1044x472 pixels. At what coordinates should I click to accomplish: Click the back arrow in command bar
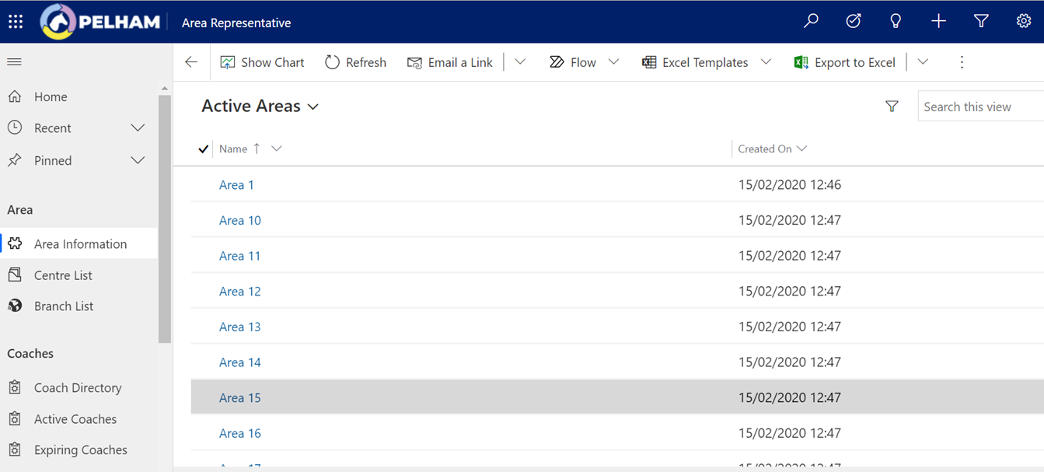(191, 62)
